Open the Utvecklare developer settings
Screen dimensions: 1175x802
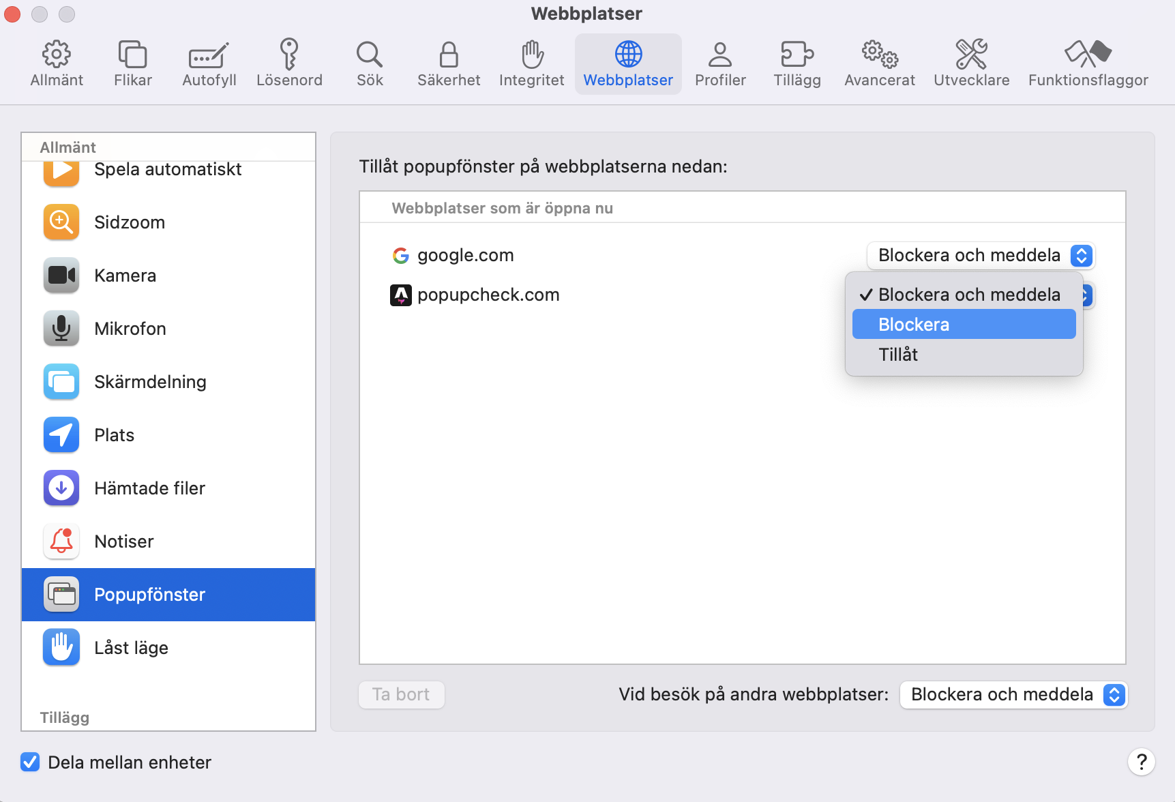click(972, 64)
